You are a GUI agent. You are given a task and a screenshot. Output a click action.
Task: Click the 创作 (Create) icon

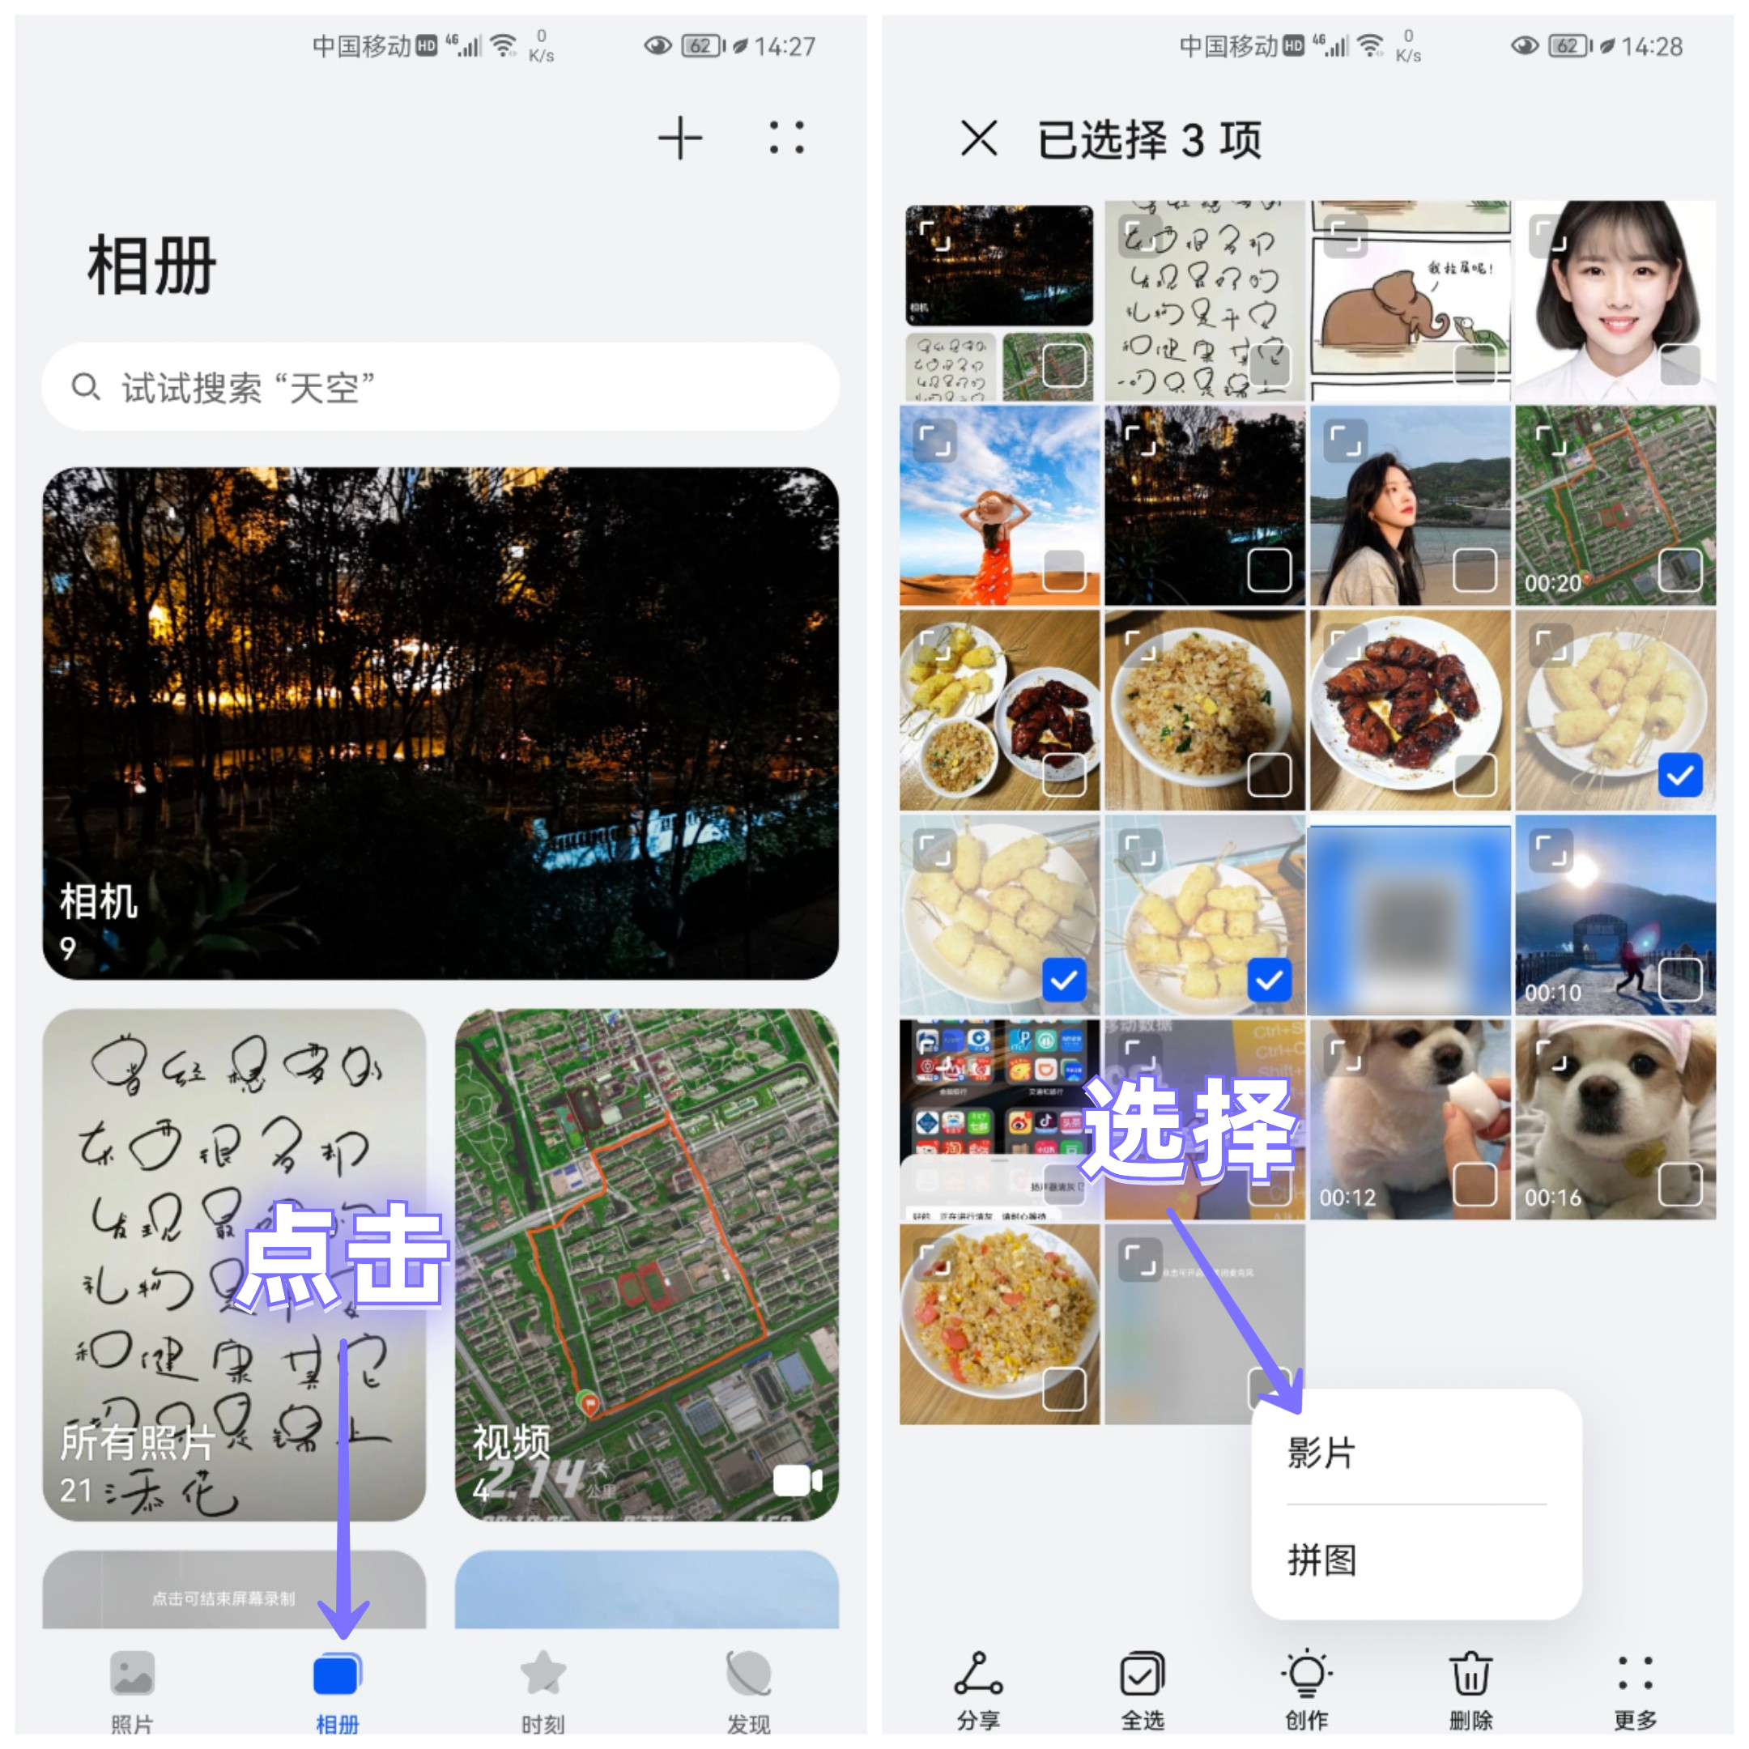[x=1312, y=1690]
